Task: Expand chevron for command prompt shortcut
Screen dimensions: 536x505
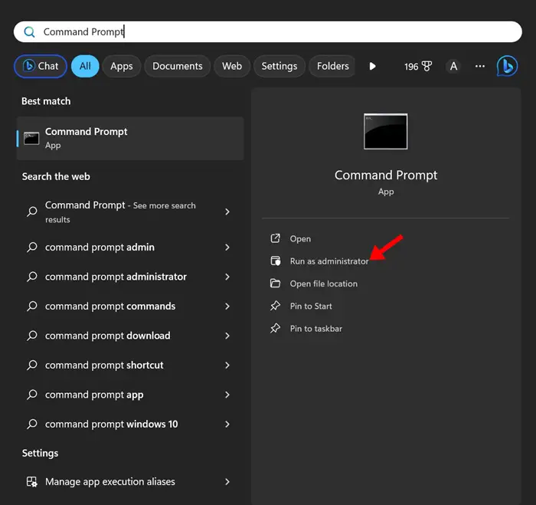Action: (x=227, y=365)
